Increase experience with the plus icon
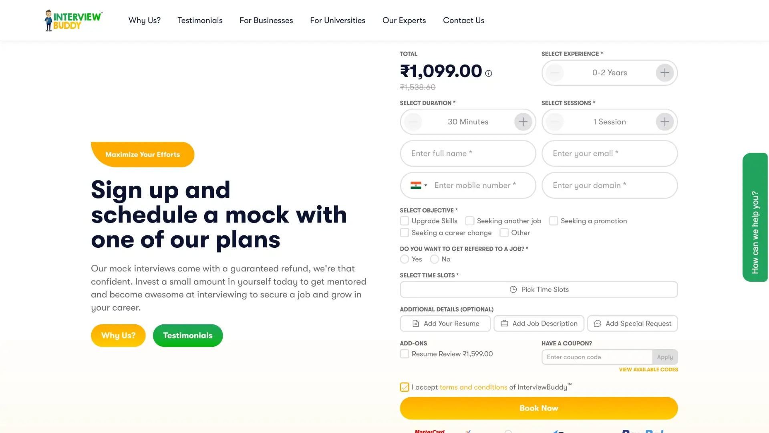 point(664,73)
